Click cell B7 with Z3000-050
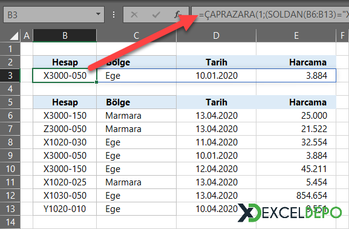349x229 pixels. click(x=65, y=129)
